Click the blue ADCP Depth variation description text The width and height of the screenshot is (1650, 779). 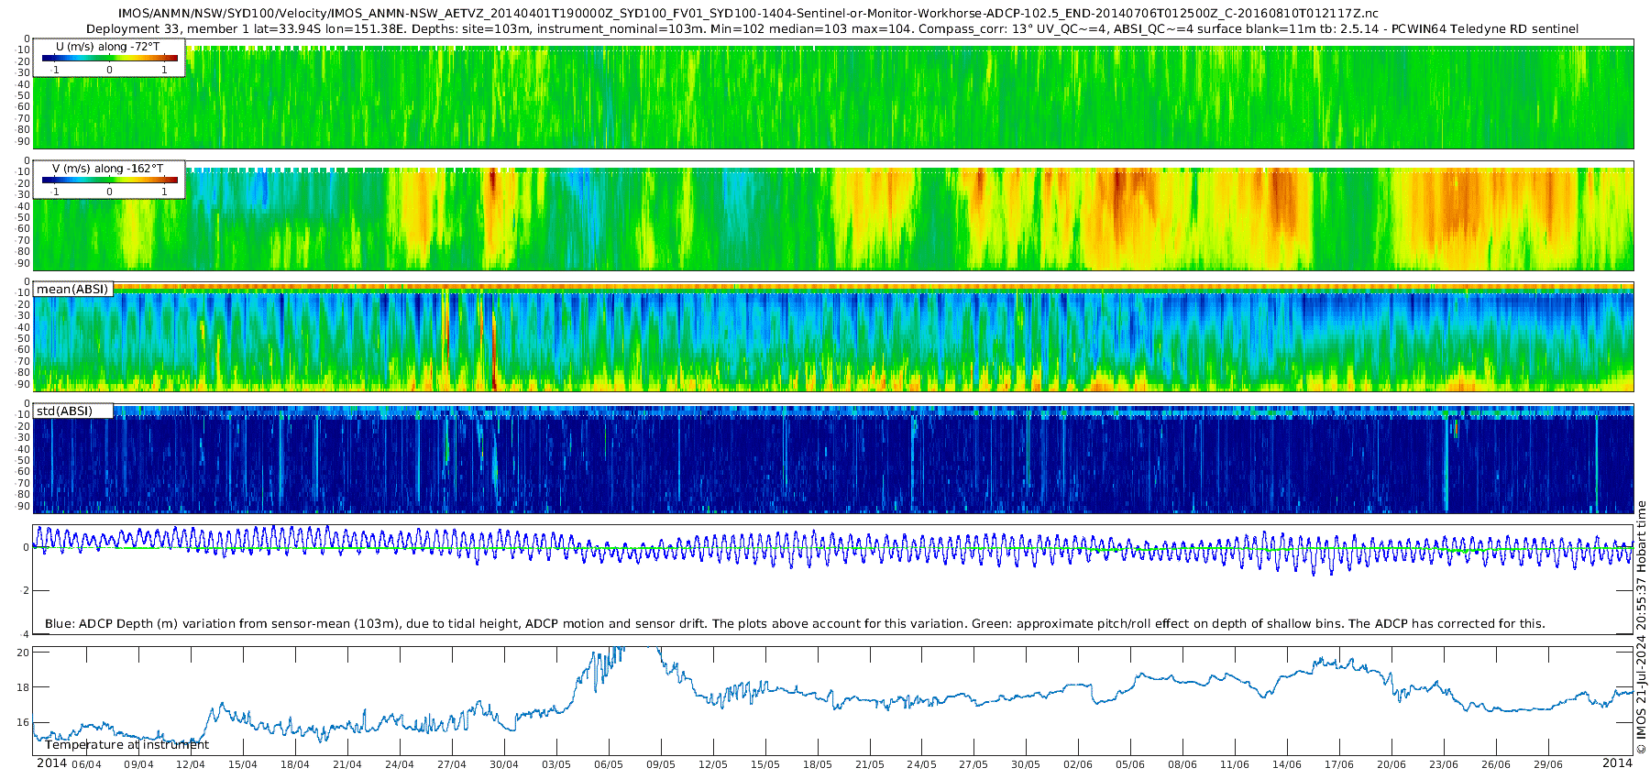click(x=795, y=623)
